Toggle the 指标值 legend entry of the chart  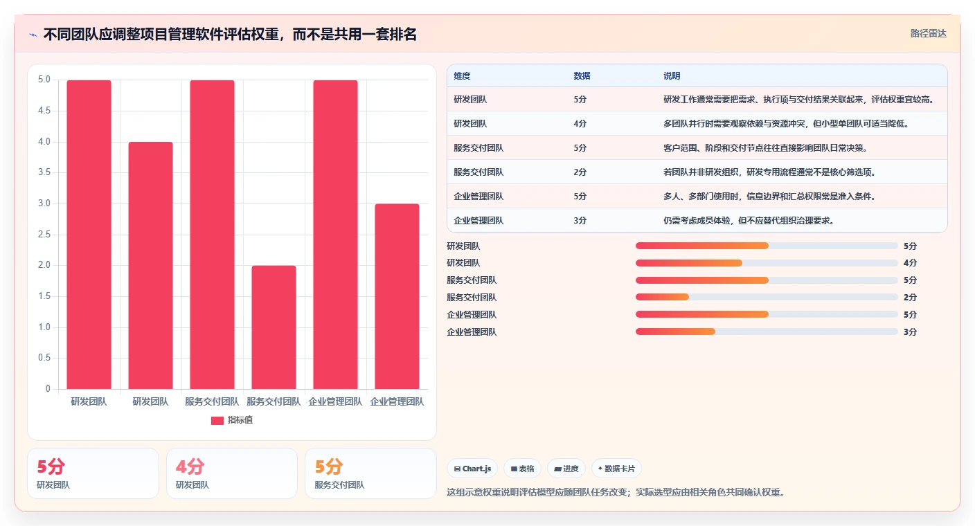tap(232, 420)
